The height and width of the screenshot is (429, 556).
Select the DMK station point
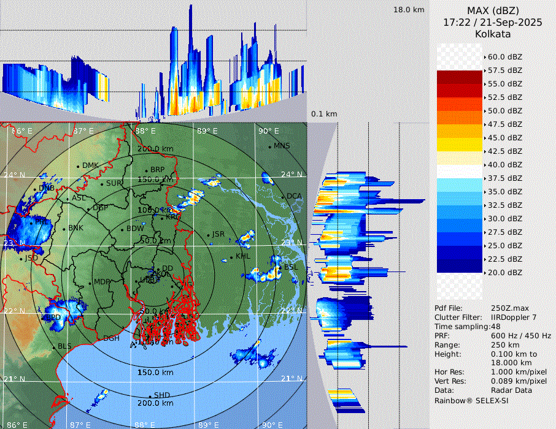click(x=78, y=166)
